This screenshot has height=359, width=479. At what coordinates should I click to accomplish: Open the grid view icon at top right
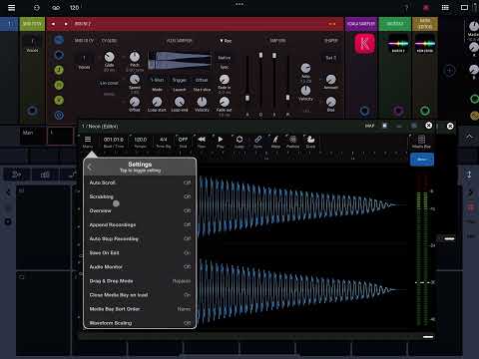[x=445, y=7]
